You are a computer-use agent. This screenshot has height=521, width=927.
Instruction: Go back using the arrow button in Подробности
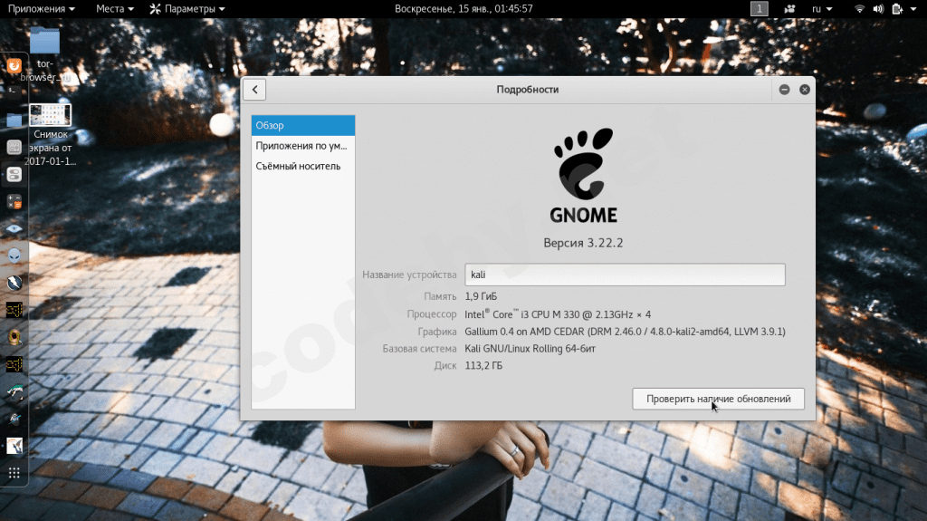coord(254,90)
